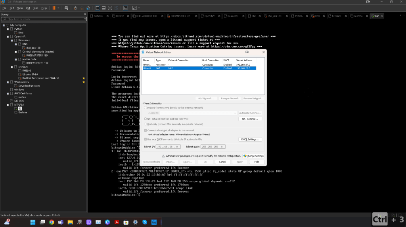Click the Library search field
Image resolution: width=406 pixels, height=227 pixels.
[x=43, y=19]
